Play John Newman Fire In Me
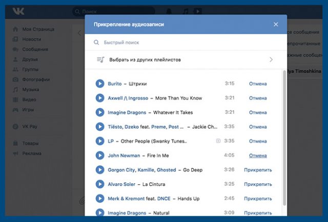The height and width of the screenshot is (222, 328). coord(100,155)
